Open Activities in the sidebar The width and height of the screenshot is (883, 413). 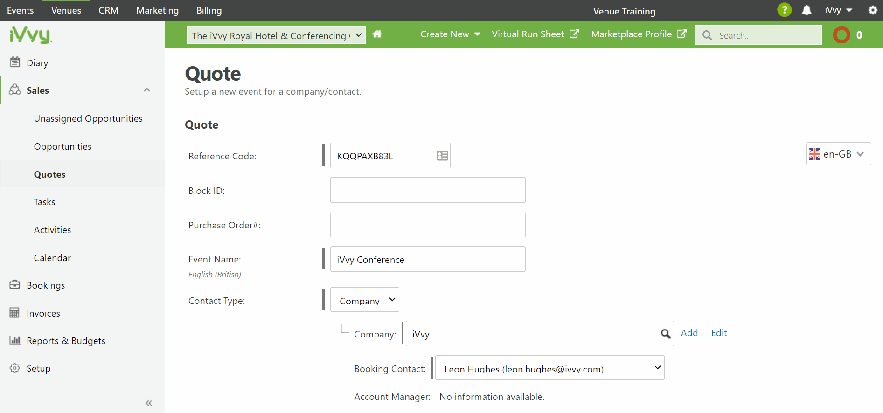[x=52, y=230]
